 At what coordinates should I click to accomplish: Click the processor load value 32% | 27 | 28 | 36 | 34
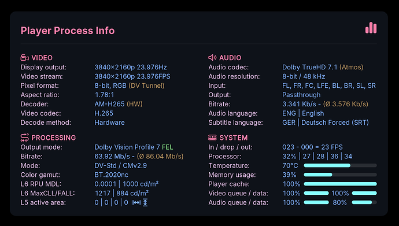click(x=317, y=156)
